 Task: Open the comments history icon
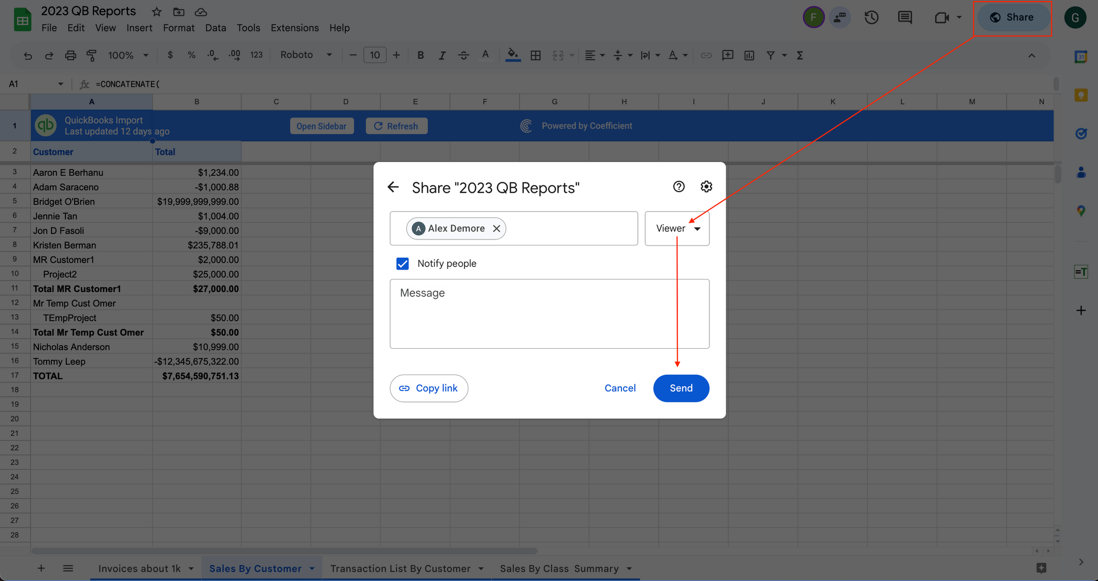click(x=905, y=18)
